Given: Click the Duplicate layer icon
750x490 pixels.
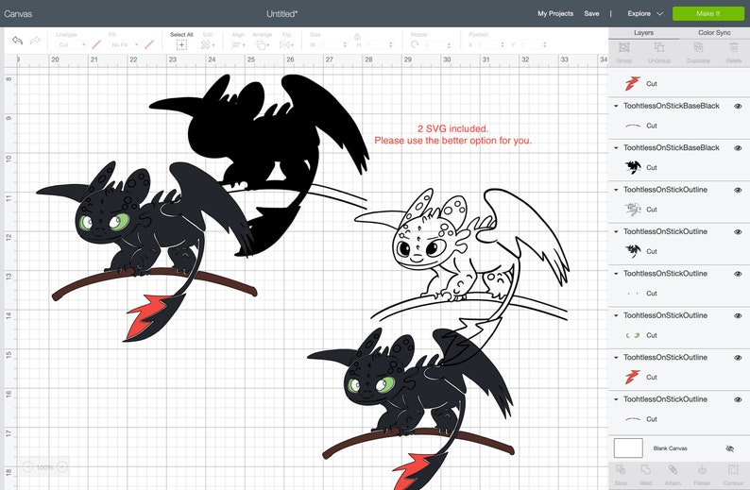Looking at the screenshot, I should point(698,47).
